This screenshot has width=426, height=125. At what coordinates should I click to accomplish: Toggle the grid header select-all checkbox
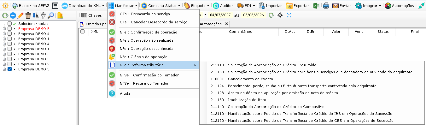click(x=82, y=32)
